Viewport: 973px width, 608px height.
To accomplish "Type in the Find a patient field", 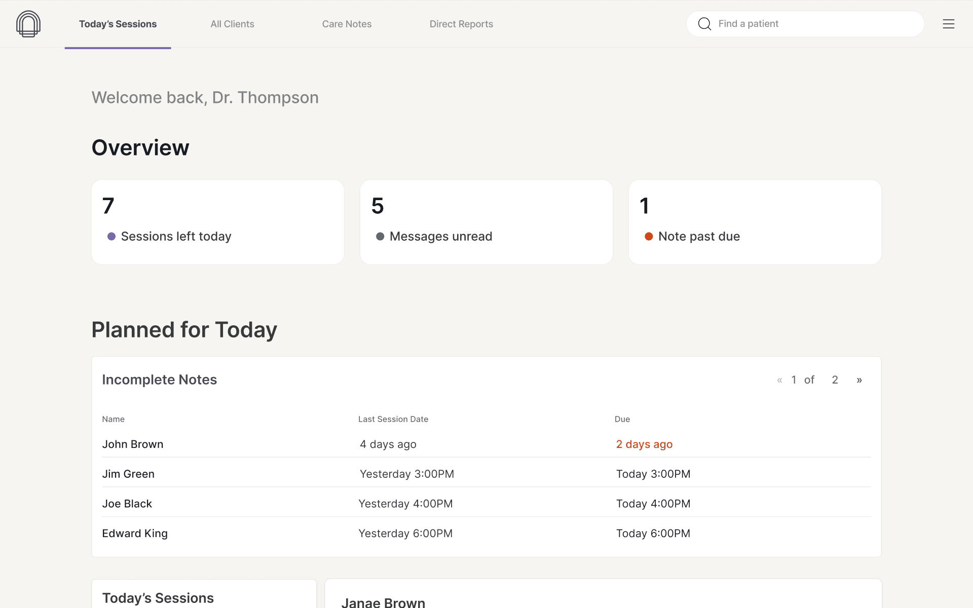I will tap(816, 24).
